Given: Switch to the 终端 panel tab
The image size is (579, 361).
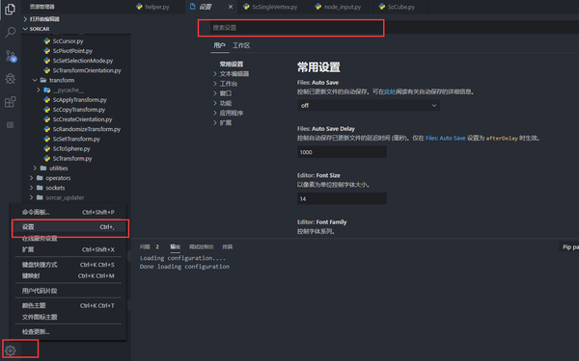Looking at the screenshot, I should [x=228, y=246].
